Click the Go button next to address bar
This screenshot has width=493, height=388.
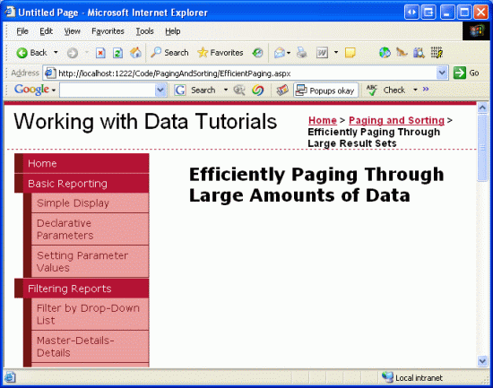tap(466, 73)
